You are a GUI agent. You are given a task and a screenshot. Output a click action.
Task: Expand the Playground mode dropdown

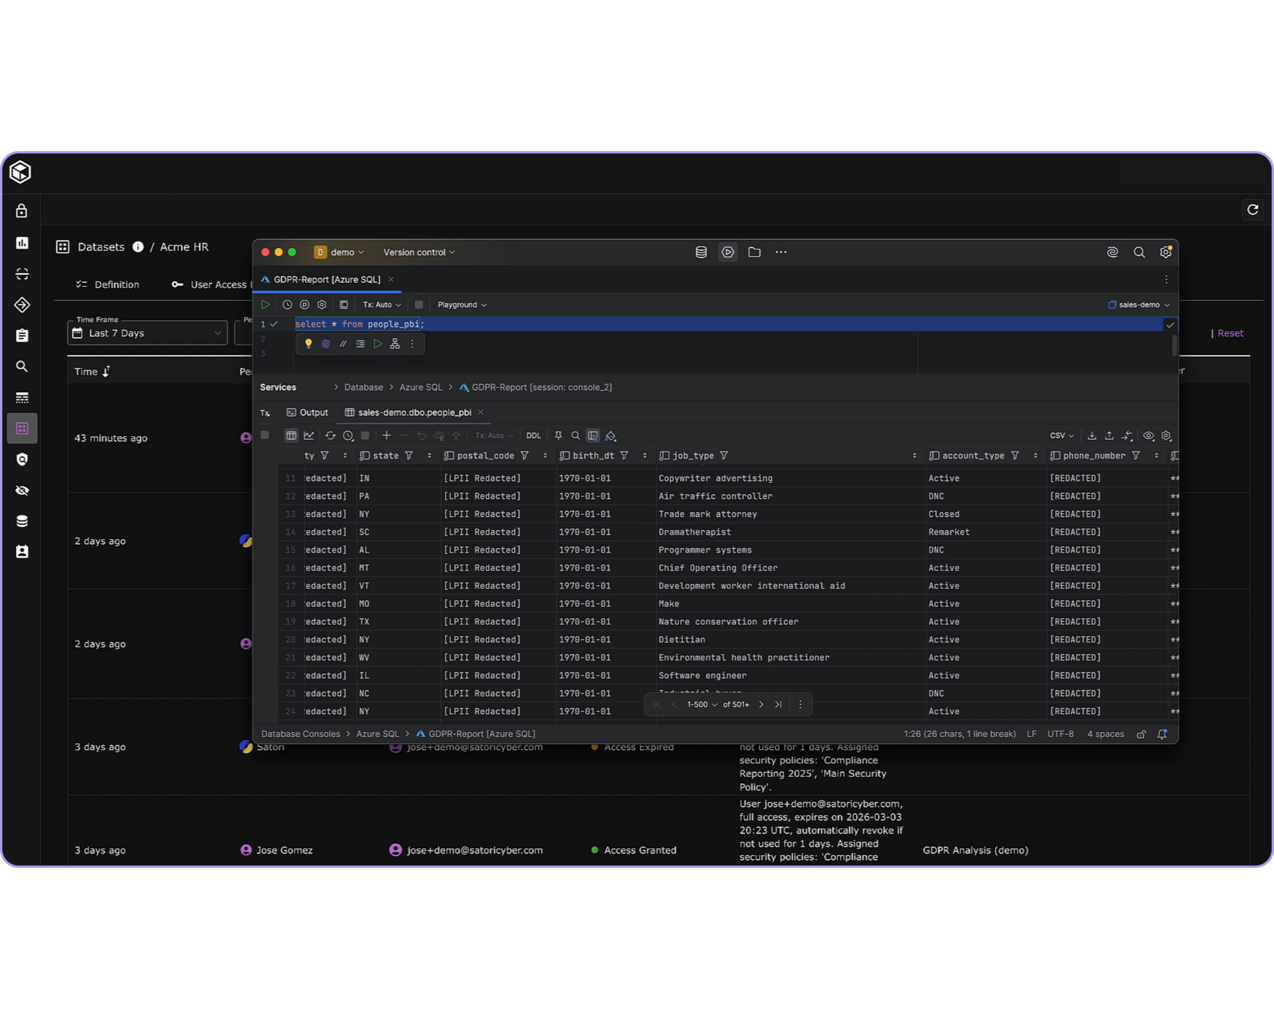tap(462, 304)
